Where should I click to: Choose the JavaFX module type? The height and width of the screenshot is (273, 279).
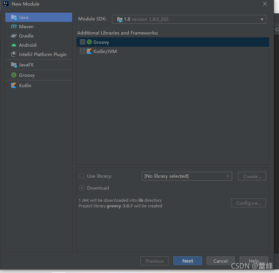coord(39,65)
